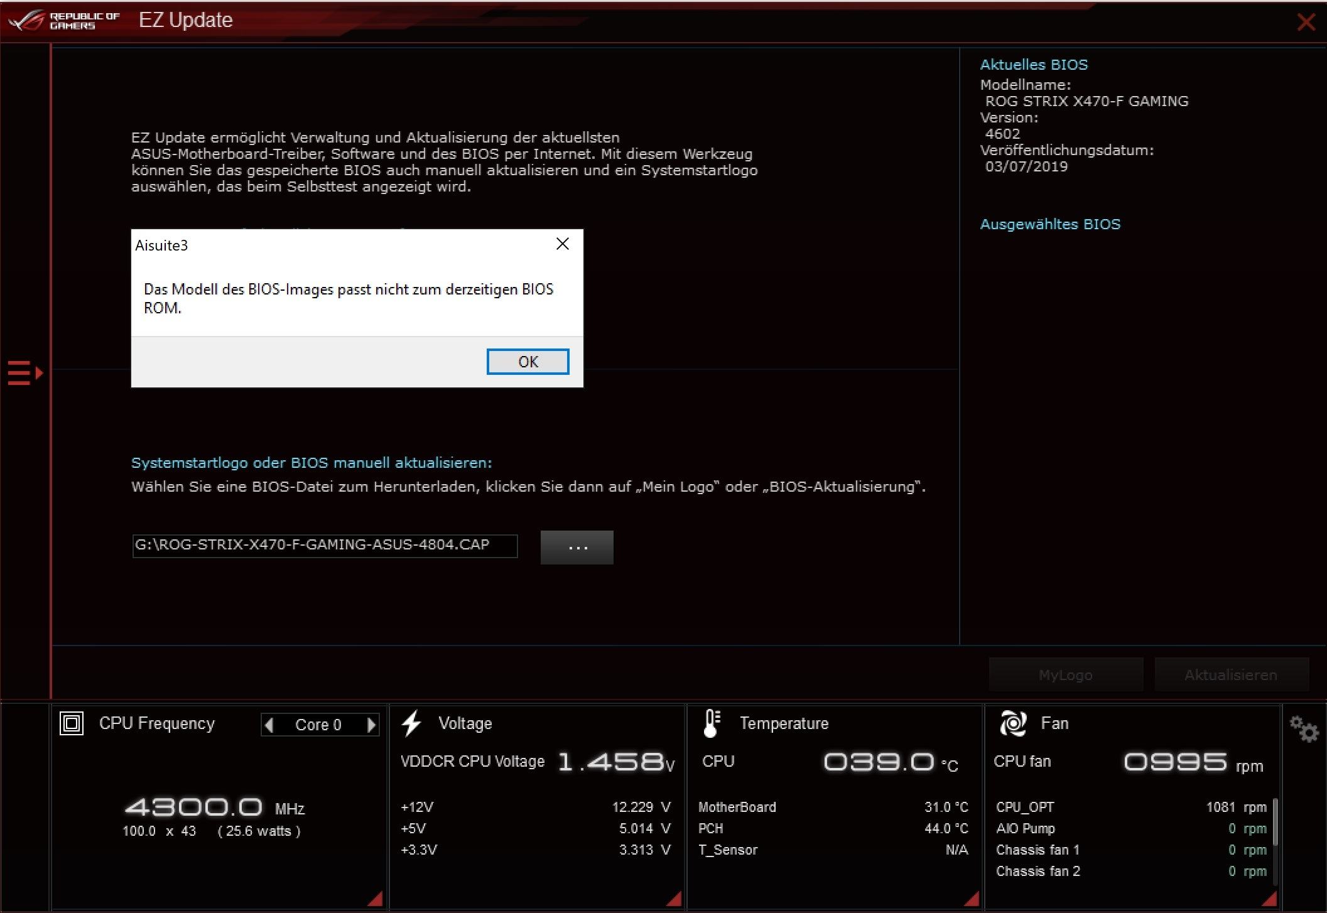Click the ROG Republic of Gamers logo

coord(65,20)
